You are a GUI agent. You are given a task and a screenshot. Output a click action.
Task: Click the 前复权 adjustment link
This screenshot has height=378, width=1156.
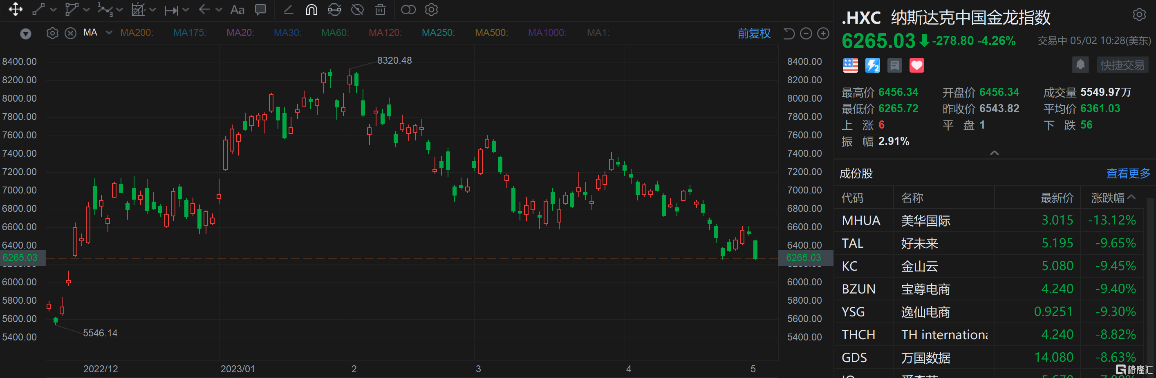754,33
